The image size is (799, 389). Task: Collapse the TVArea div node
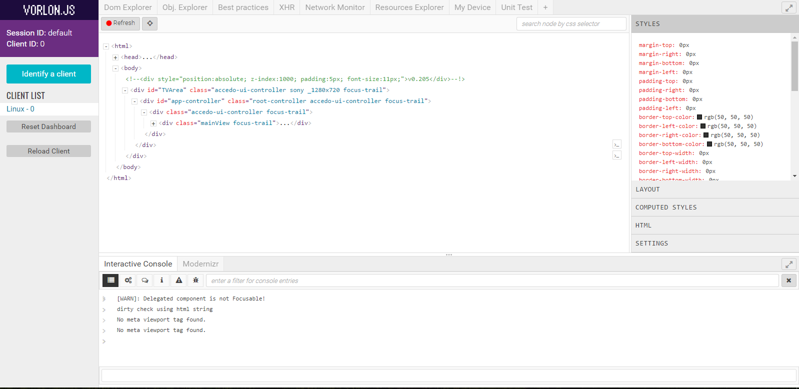click(125, 90)
